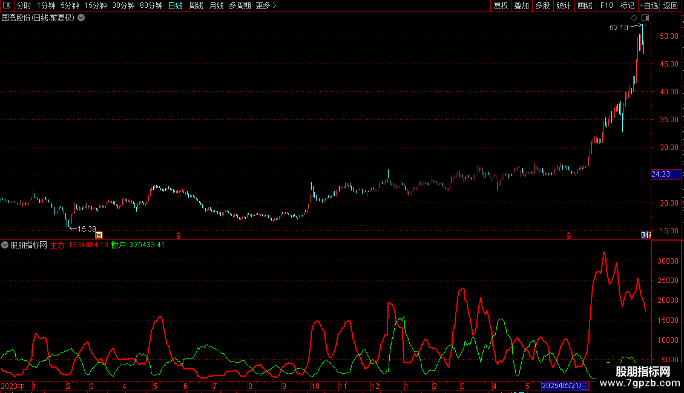Open dropdown next to 国恩股份 title

[x=81, y=18]
